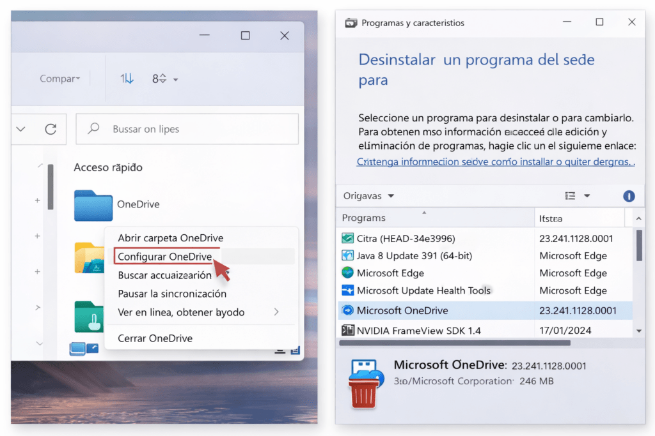Click the scroll down arrow of programs list
This screenshot has height=436, width=655.
pos(639,331)
